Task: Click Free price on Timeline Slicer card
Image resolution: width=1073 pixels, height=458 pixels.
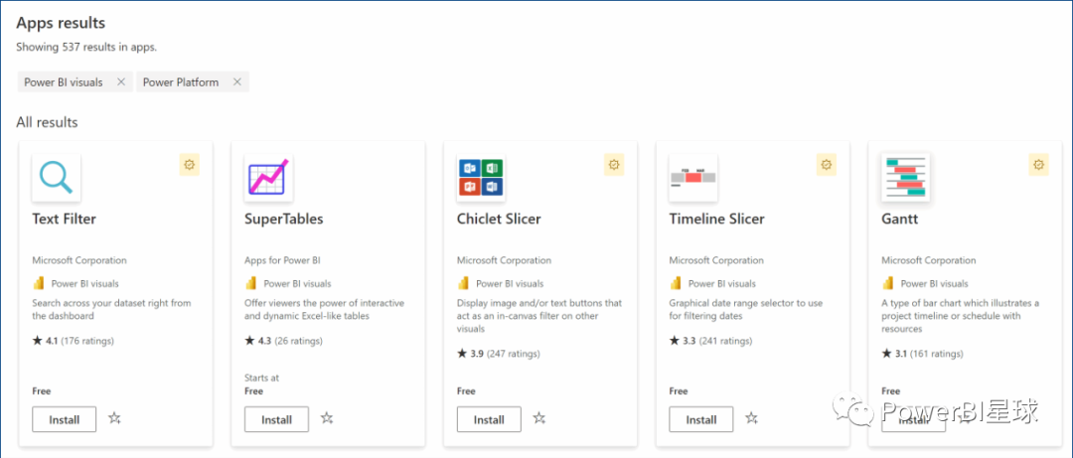Action: click(679, 391)
